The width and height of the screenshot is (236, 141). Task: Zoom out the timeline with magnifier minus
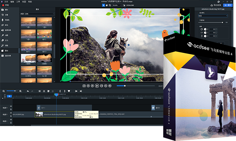pyautogui.click(x=4, y=91)
